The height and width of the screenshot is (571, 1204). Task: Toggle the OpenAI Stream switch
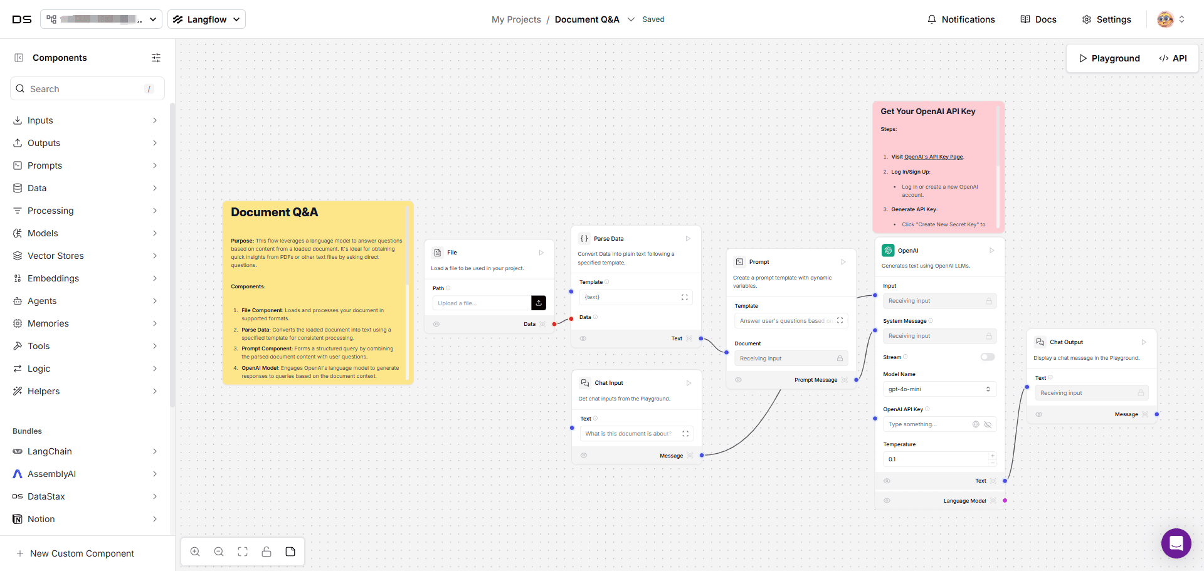pyautogui.click(x=988, y=357)
